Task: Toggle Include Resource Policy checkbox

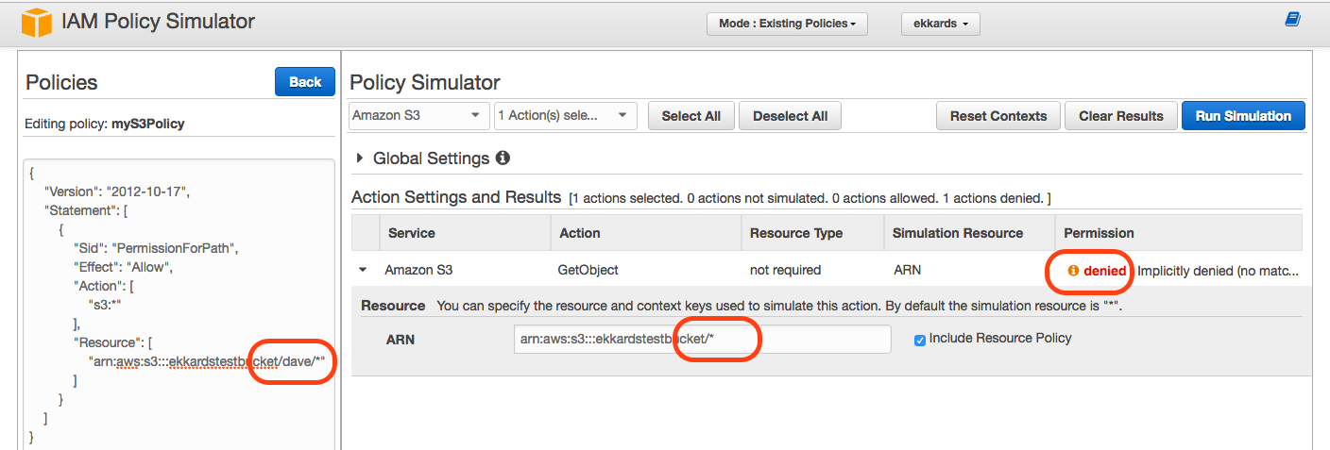Action: 920,340
